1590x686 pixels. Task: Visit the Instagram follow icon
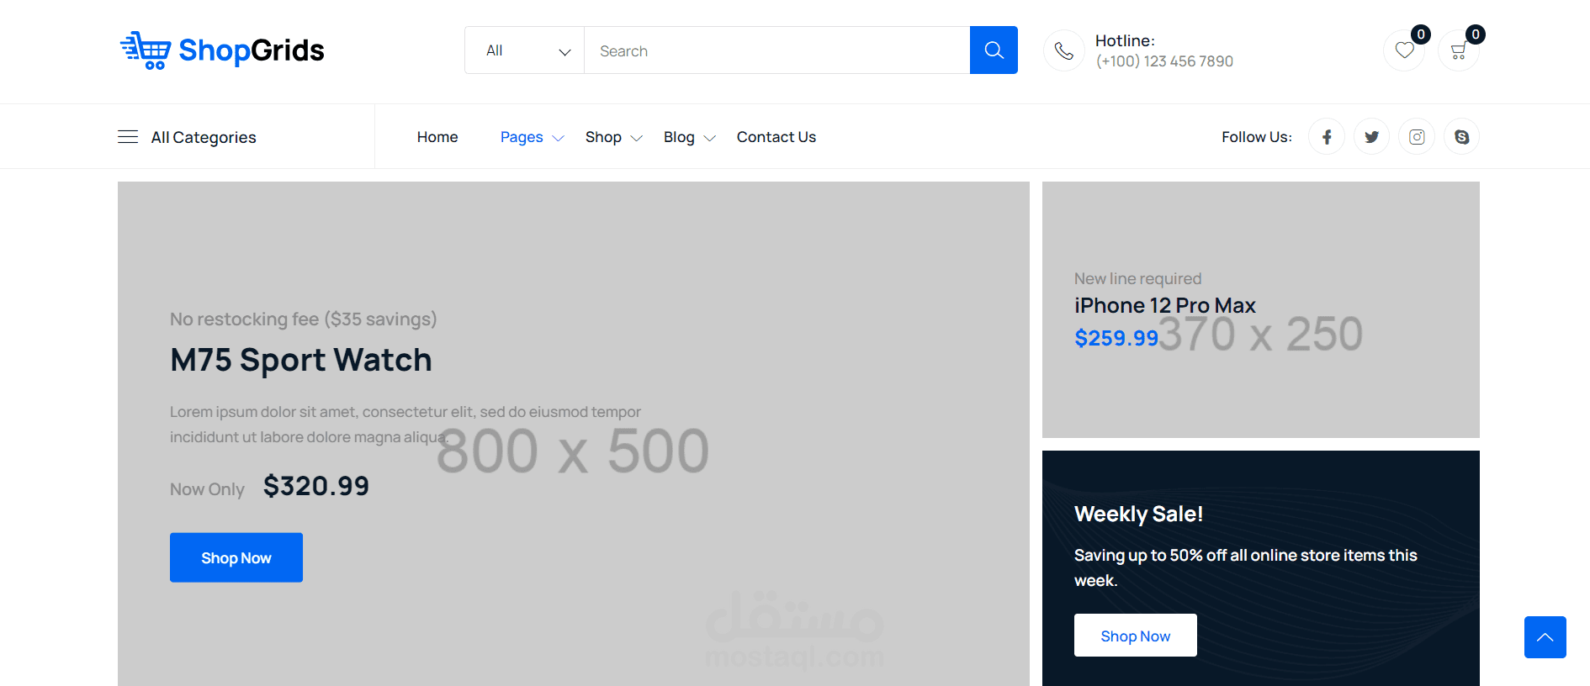click(x=1417, y=137)
